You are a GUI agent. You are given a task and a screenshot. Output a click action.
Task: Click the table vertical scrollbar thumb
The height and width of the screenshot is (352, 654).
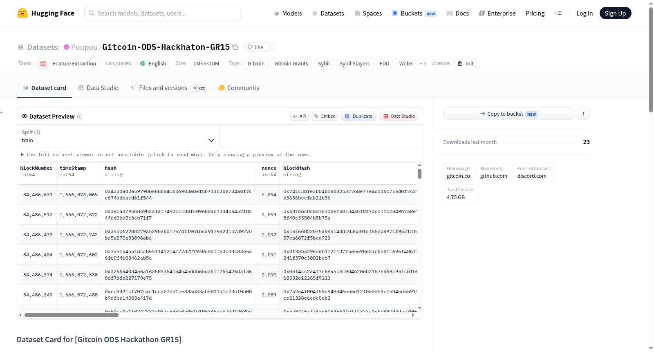pos(419,174)
